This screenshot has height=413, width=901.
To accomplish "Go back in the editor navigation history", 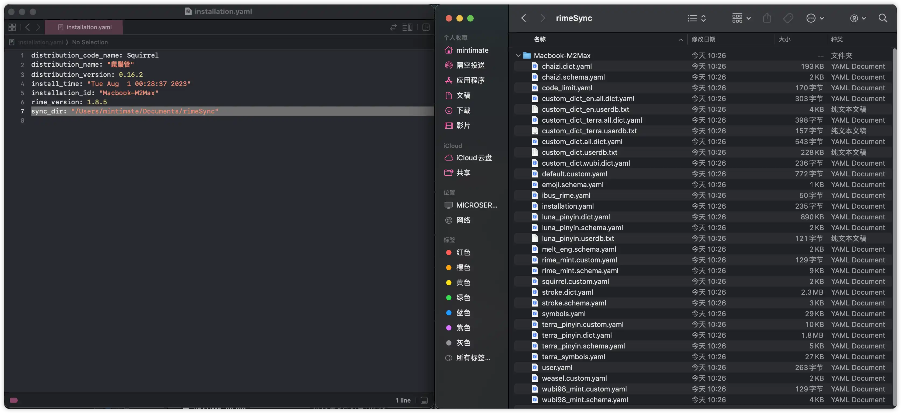I will point(27,27).
